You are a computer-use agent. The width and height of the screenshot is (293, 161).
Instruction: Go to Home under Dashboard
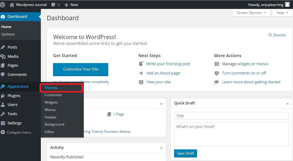(6, 27)
